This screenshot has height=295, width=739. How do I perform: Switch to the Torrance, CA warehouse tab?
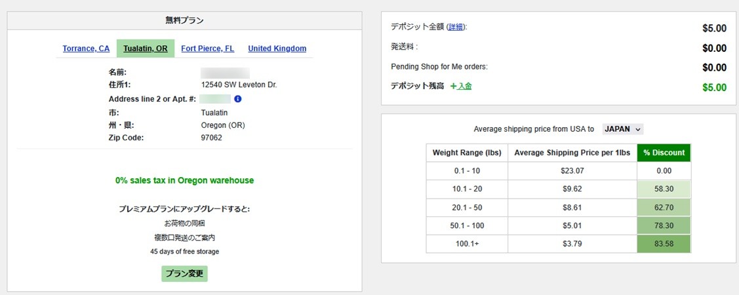click(86, 49)
